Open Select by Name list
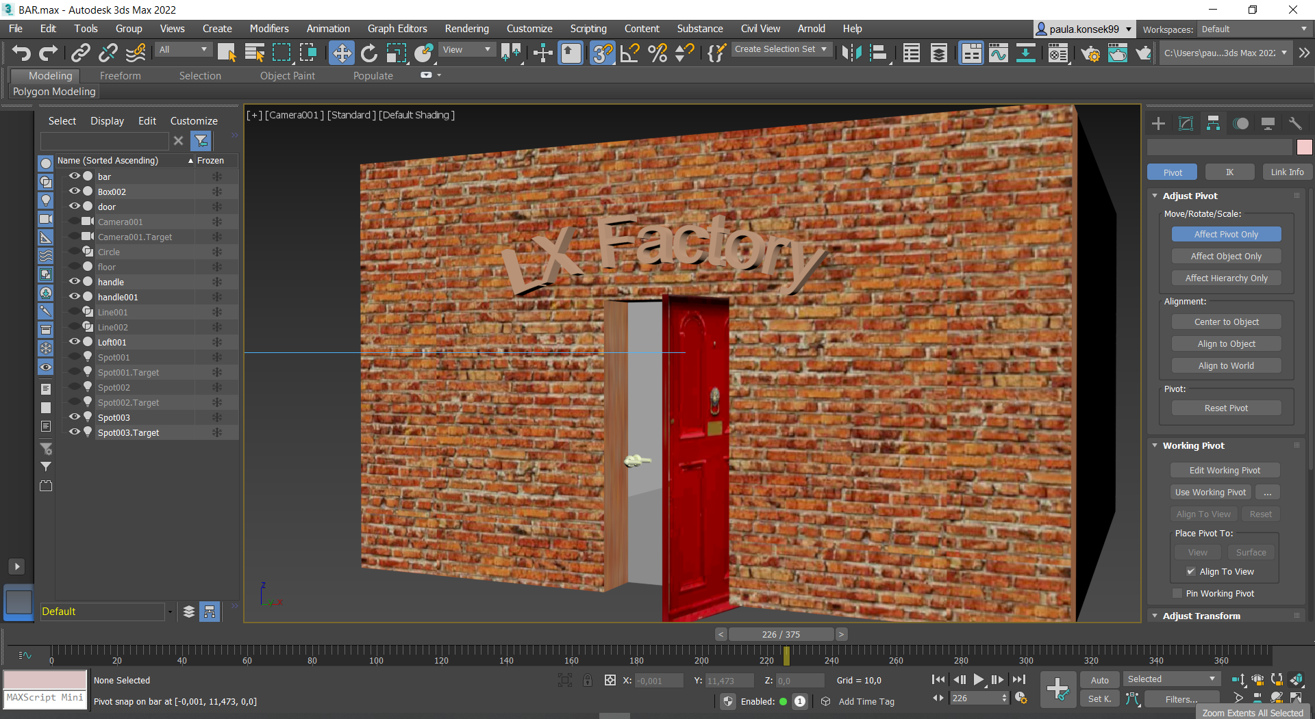This screenshot has width=1315, height=719. 255,53
